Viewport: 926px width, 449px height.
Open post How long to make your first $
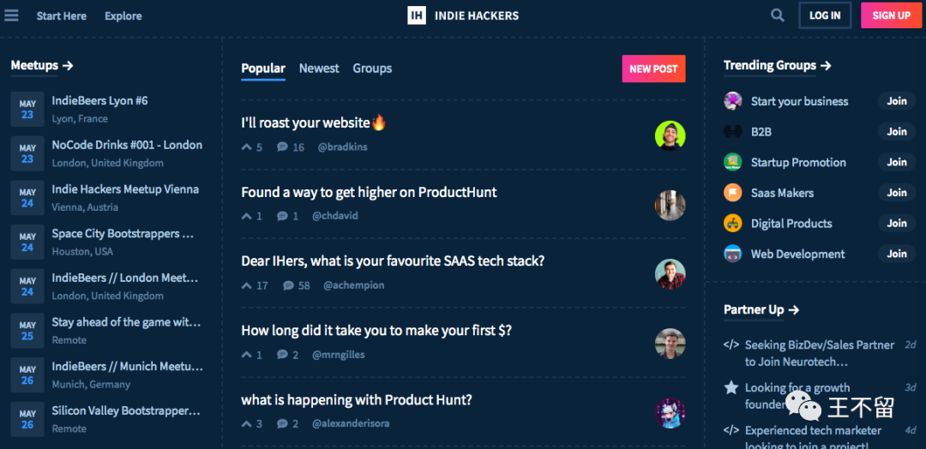(376, 331)
